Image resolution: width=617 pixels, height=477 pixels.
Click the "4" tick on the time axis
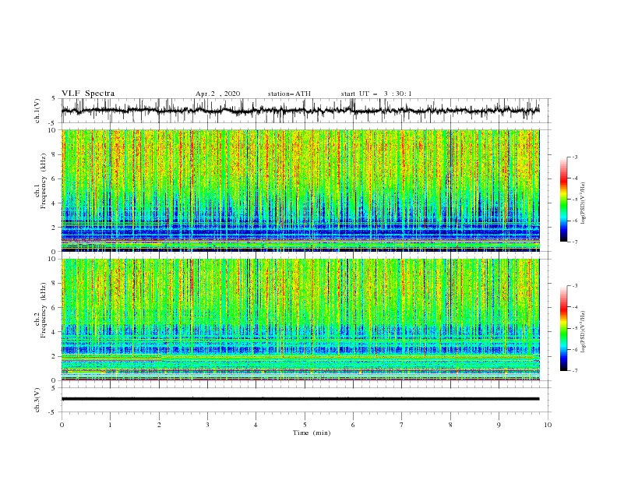pyautogui.click(x=256, y=425)
